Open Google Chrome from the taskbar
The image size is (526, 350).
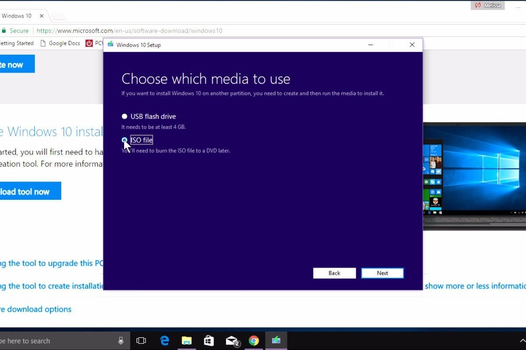pos(254,340)
